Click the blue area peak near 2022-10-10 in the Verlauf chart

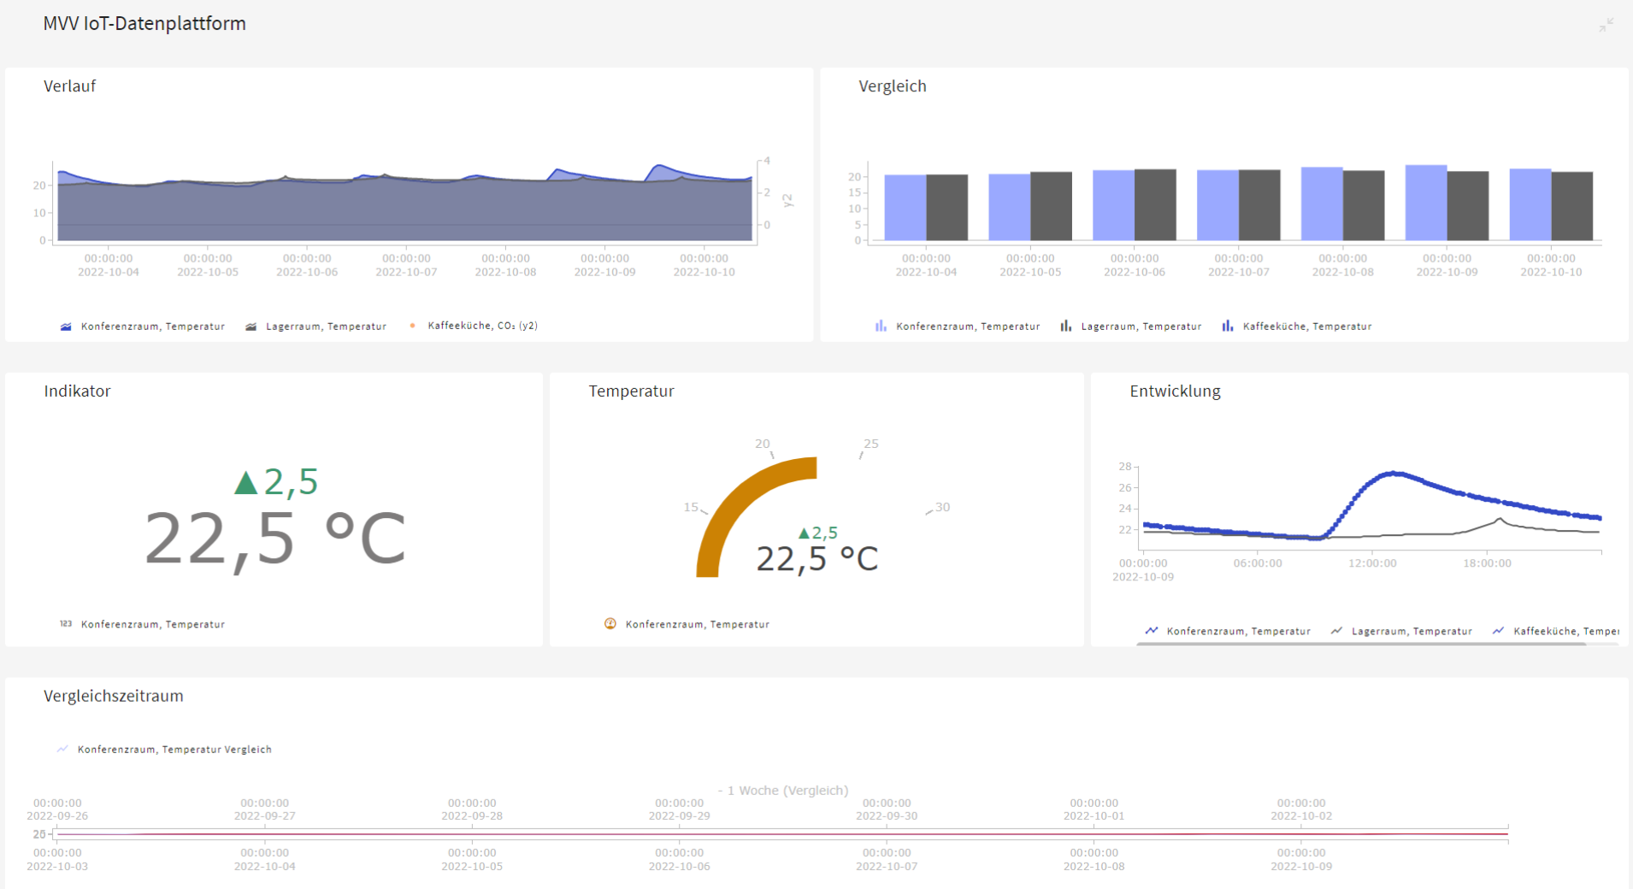click(x=658, y=167)
